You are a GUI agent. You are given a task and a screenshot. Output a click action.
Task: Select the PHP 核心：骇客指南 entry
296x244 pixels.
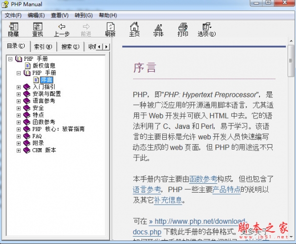pyautogui.click(x=59, y=129)
